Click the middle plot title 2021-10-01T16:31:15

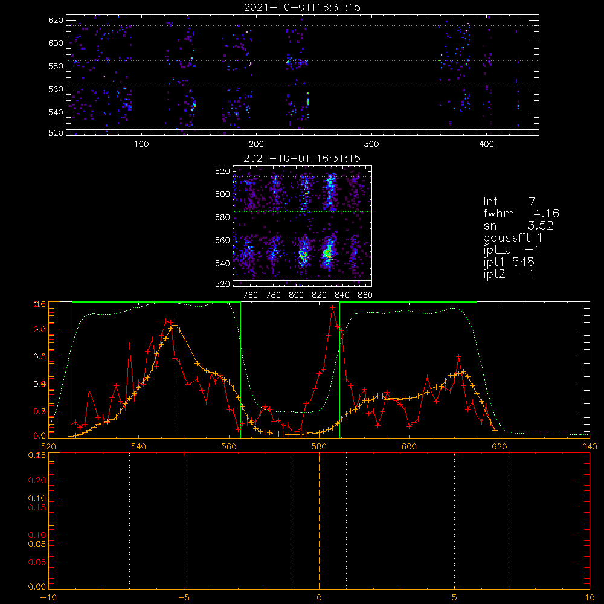tap(302, 158)
